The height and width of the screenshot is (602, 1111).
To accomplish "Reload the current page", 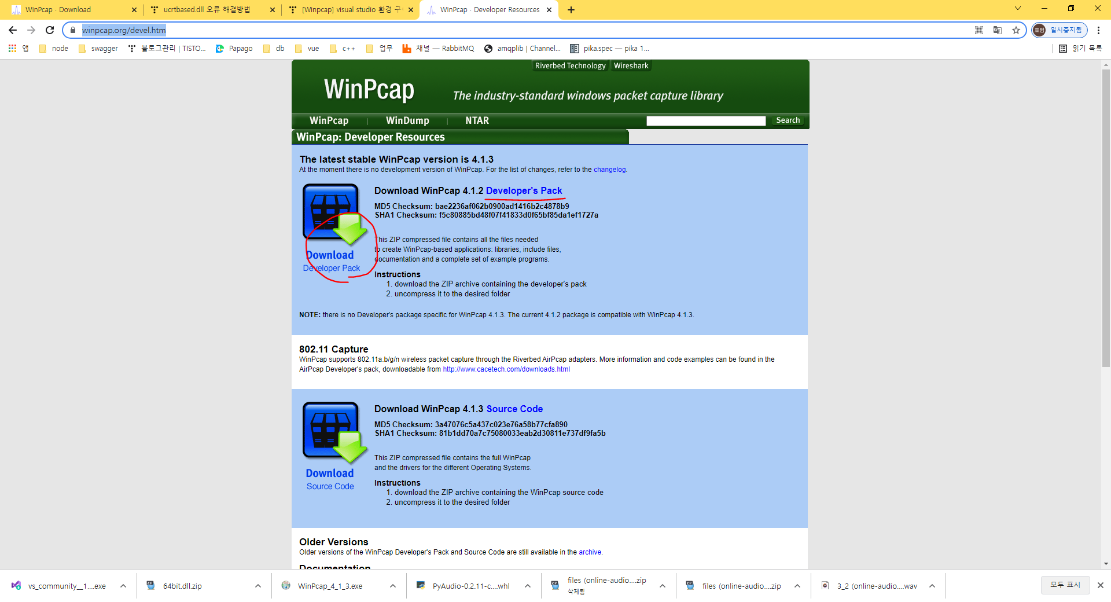I will pos(50,30).
